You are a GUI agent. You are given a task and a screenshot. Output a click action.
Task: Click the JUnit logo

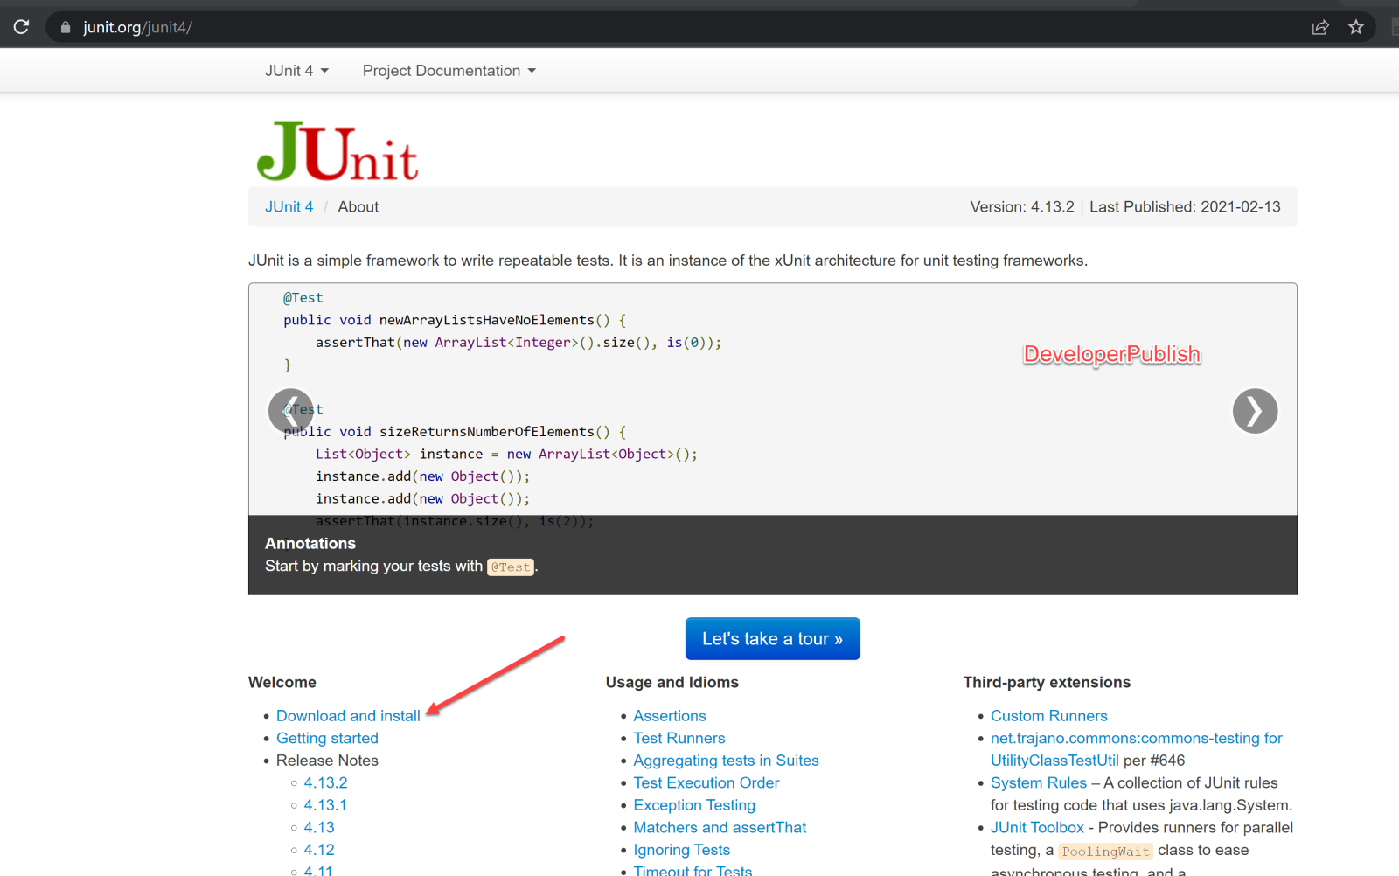coord(338,150)
